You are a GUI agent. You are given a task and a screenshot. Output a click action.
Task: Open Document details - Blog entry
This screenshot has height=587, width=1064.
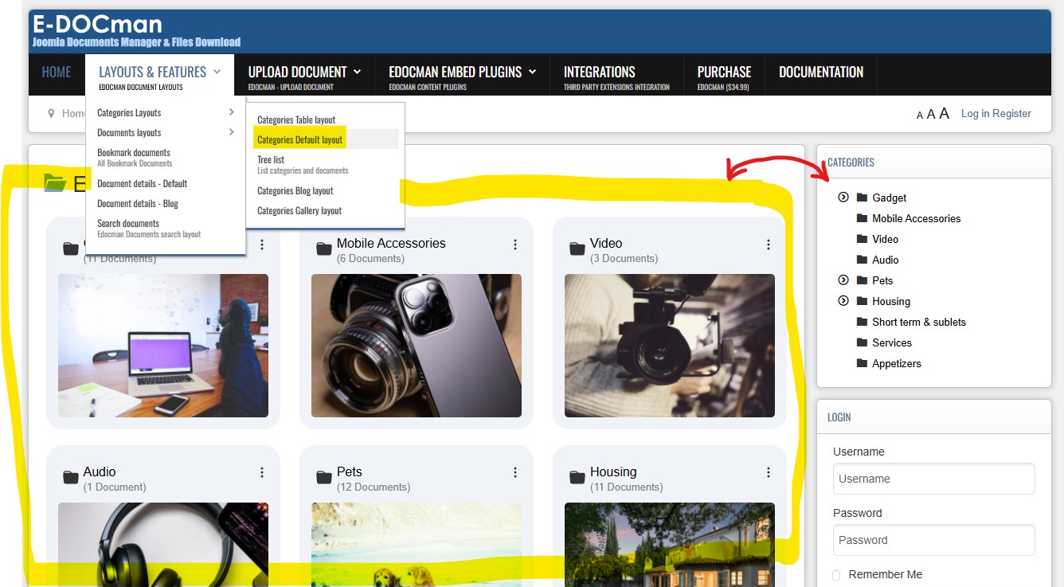point(138,203)
